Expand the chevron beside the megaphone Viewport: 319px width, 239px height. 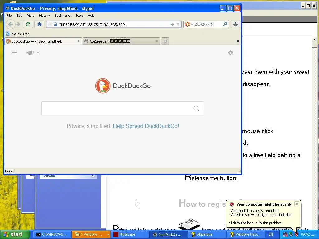(38, 52)
